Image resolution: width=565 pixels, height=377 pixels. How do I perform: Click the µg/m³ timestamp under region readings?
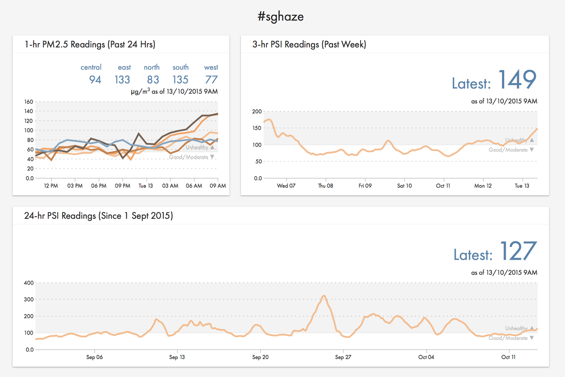click(x=174, y=91)
